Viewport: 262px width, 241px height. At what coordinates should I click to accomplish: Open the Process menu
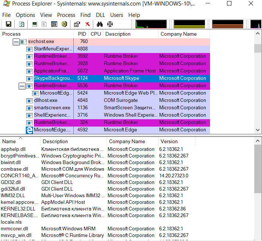click(x=66, y=15)
